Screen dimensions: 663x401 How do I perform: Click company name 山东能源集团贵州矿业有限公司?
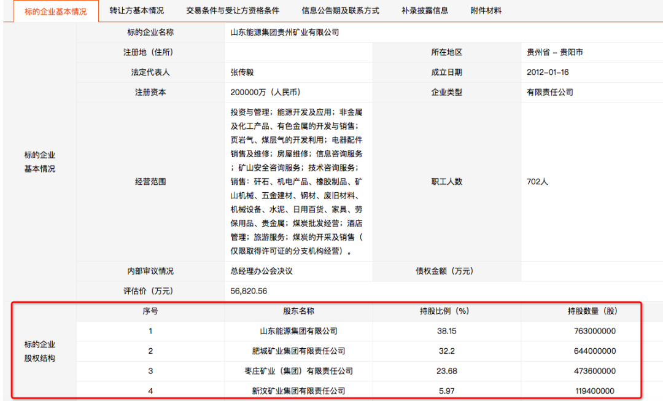(285, 32)
